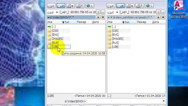Open command line history dropdown
Image resolution: width=188 pixels, height=106 pixels.
click(164, 101)
